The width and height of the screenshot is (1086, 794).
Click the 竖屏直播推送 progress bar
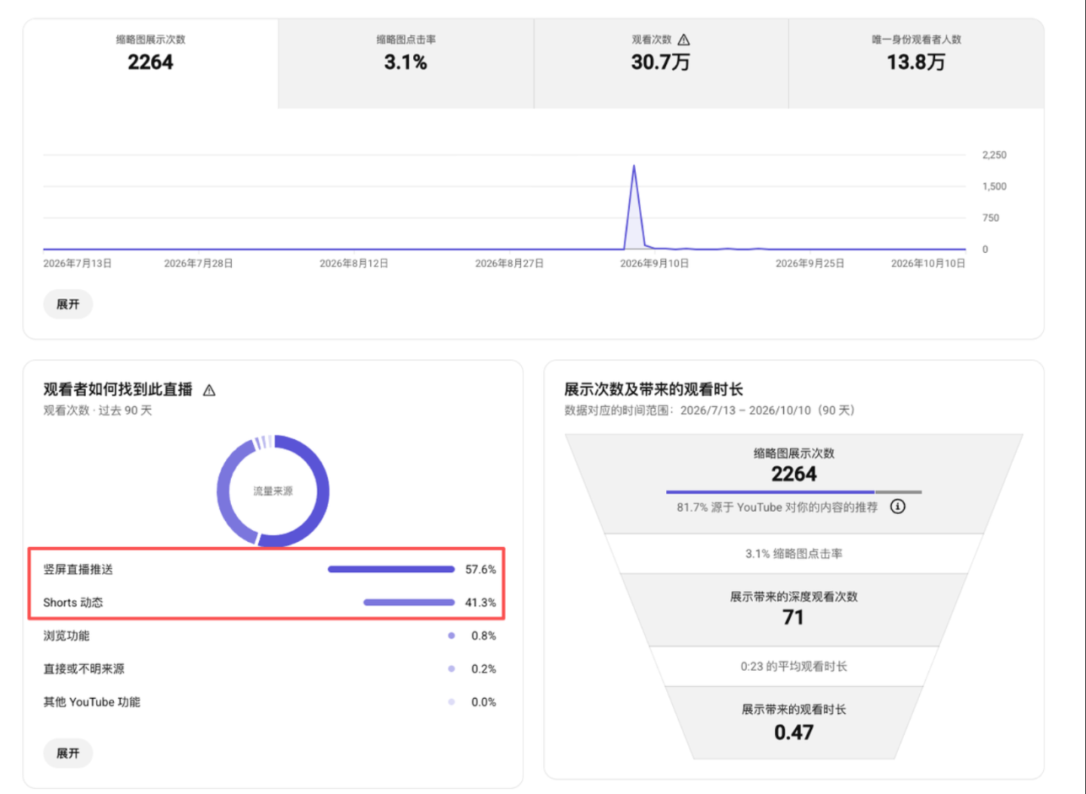391,570
